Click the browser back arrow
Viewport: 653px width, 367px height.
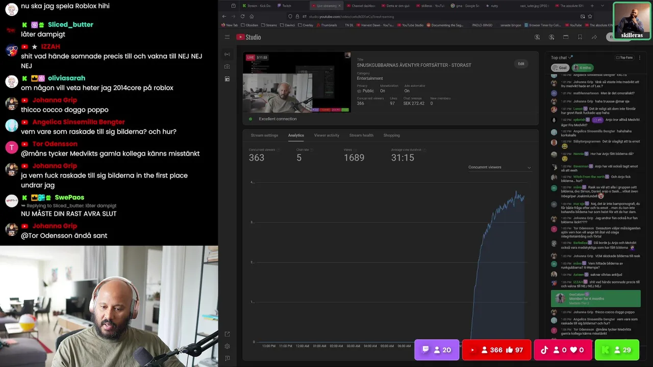(x=224, y=16)
